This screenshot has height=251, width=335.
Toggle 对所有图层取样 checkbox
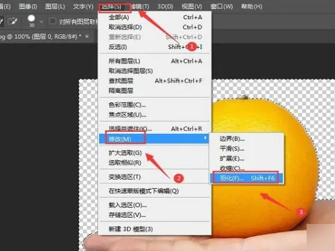(52, 21)
